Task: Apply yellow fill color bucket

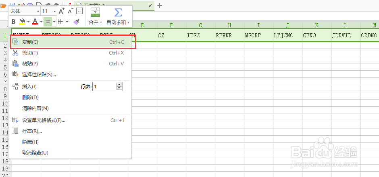Action: [x=22, y=22]
